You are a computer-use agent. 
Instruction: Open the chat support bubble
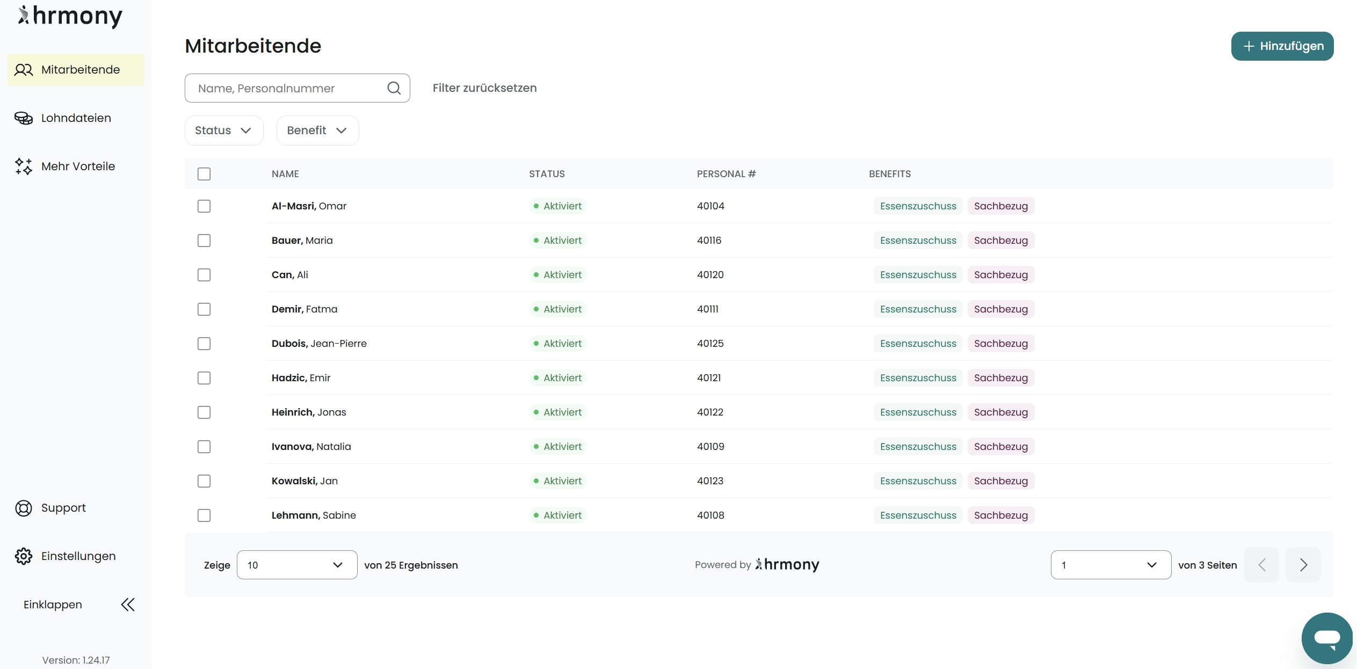(x=1326, y=638)
